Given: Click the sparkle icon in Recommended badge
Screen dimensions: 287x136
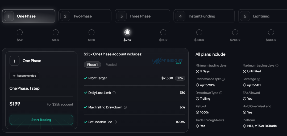Looking at the screenshot, I should [14, 76].
